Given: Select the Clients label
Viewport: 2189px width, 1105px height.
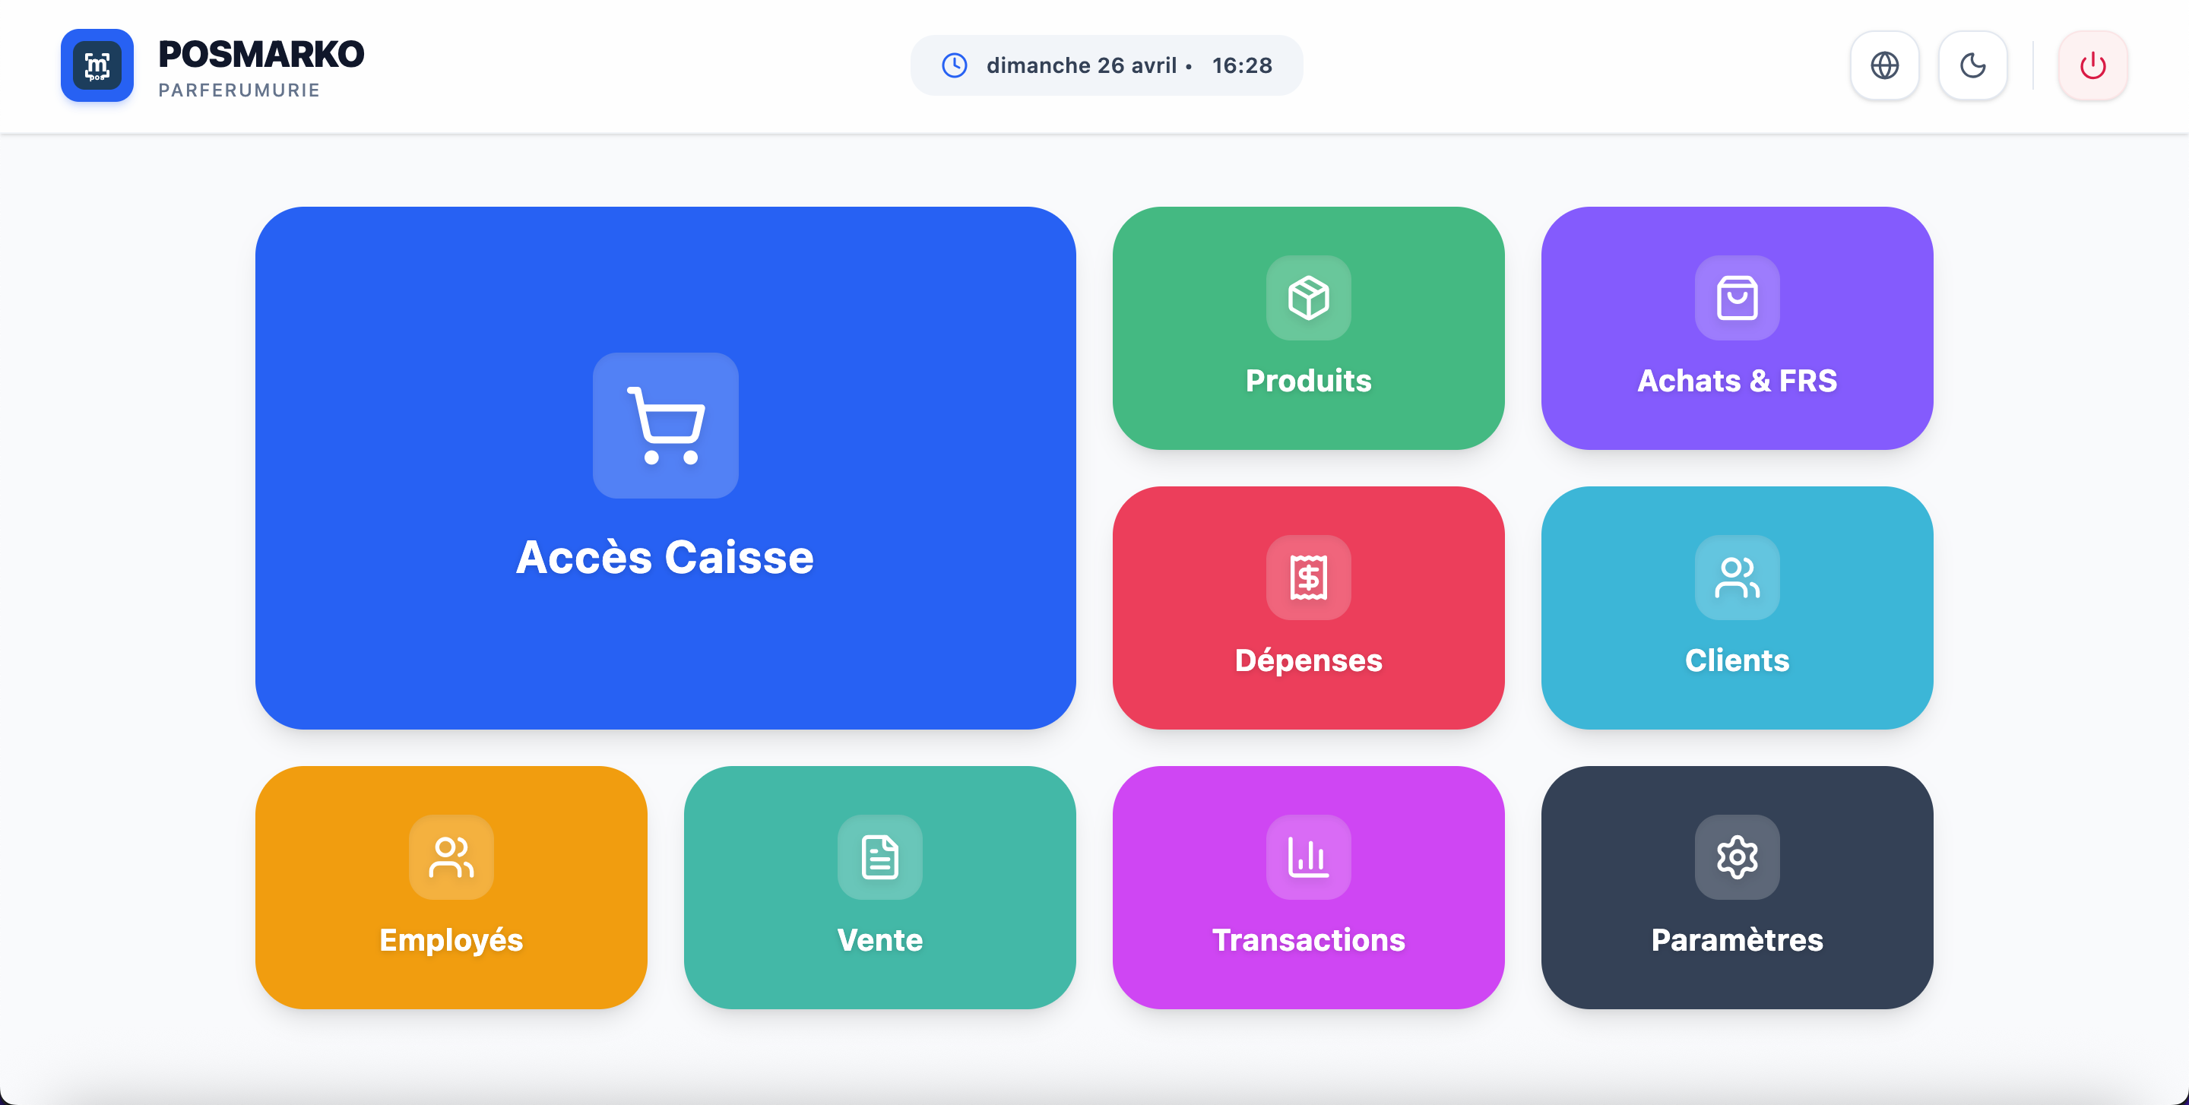Looking at the screenshot, I should pyautogui.click(x=1736, y=660).
